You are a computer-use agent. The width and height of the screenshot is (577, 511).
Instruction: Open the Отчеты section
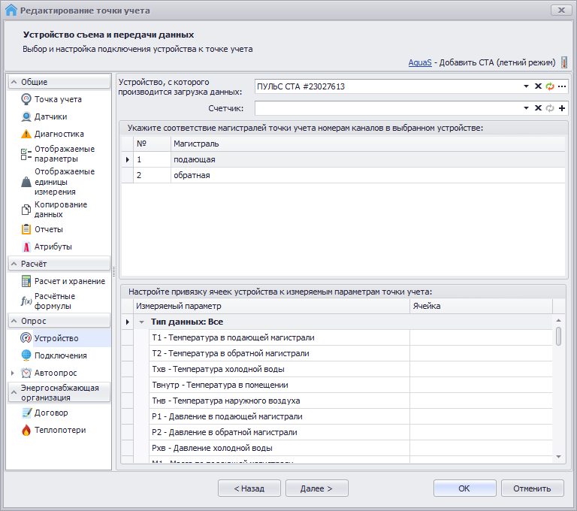coord(49,229)
